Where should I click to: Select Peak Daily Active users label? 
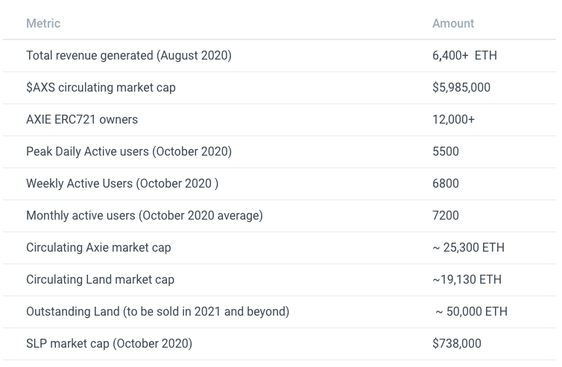tap(129, 152)
